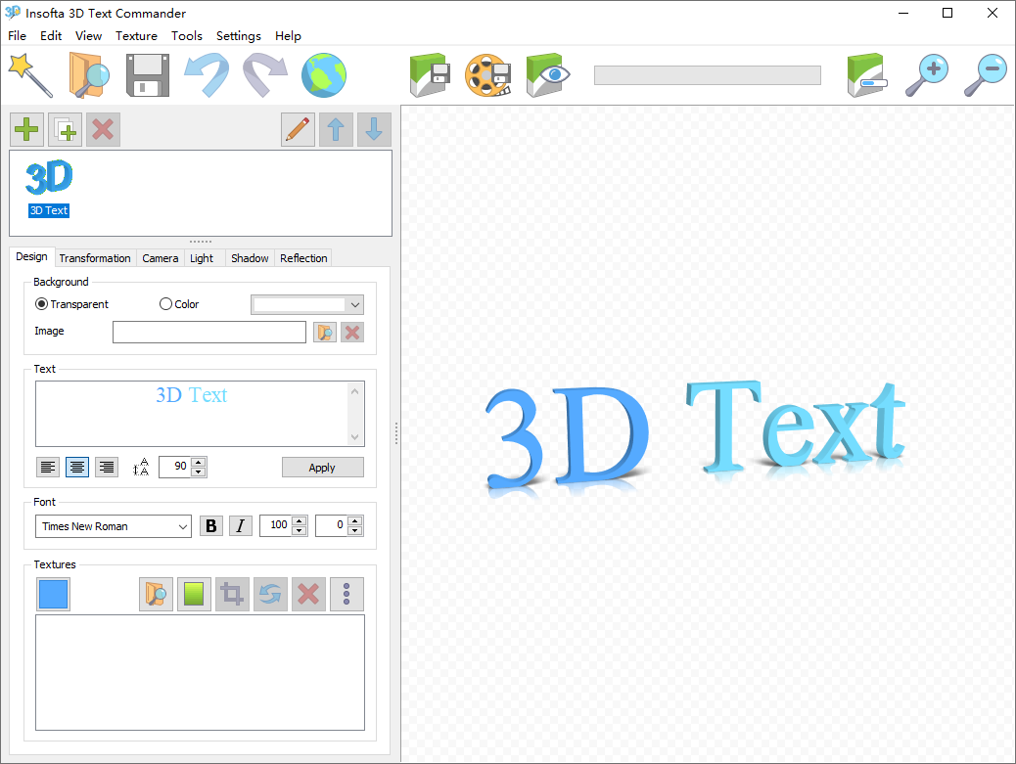Click the pencil edit icon above the list
1016x764 pixels.
(x=298, y=129)
